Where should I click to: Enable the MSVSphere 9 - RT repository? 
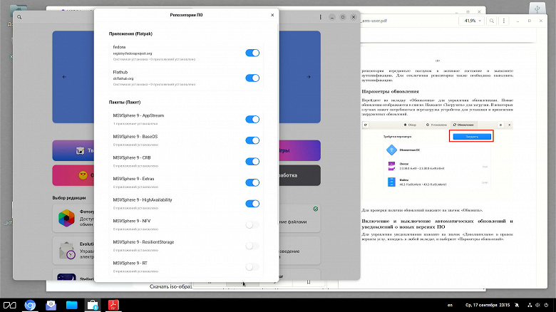pos(252,267)
